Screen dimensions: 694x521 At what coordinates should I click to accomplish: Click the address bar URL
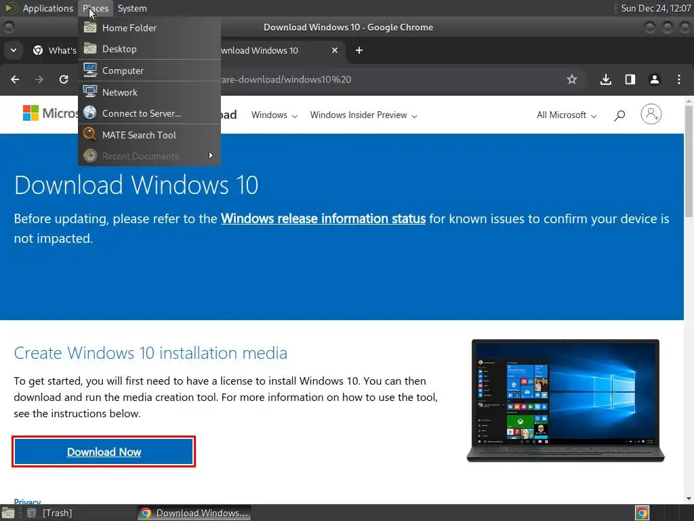pyautogui.click(x=286, y=80)
